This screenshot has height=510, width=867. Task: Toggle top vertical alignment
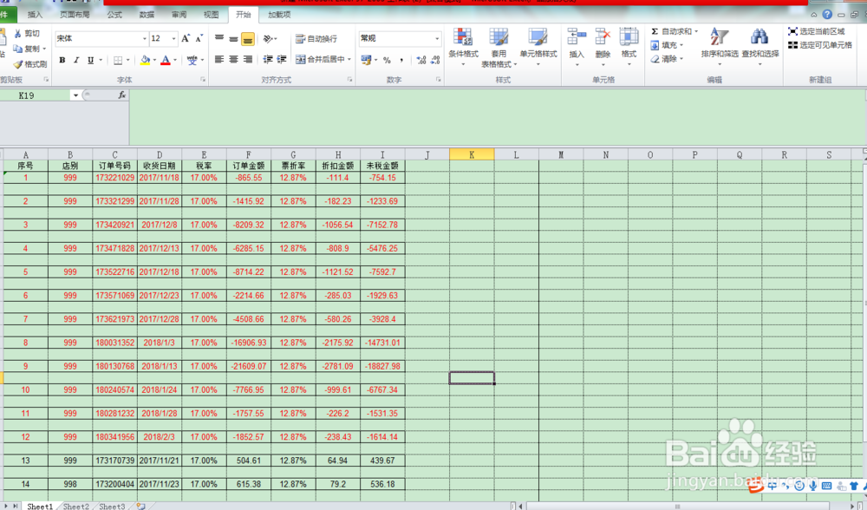click(219, 39)
